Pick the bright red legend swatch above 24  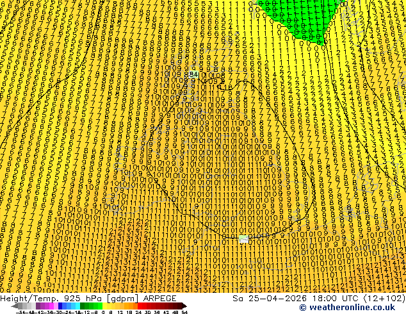point(140,306)
